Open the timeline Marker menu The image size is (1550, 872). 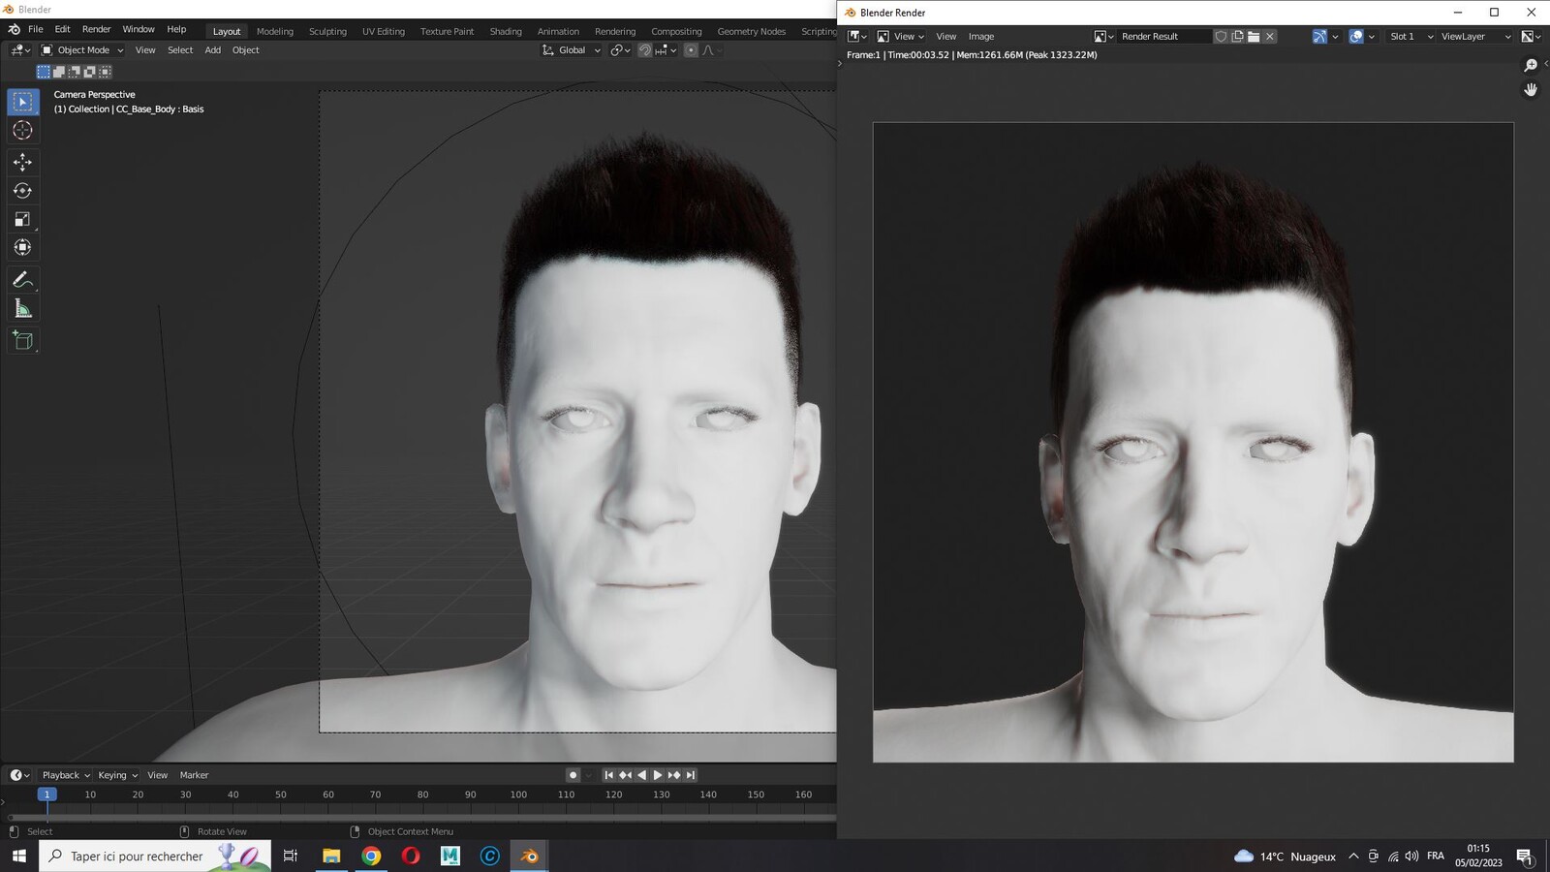(194, 775)
